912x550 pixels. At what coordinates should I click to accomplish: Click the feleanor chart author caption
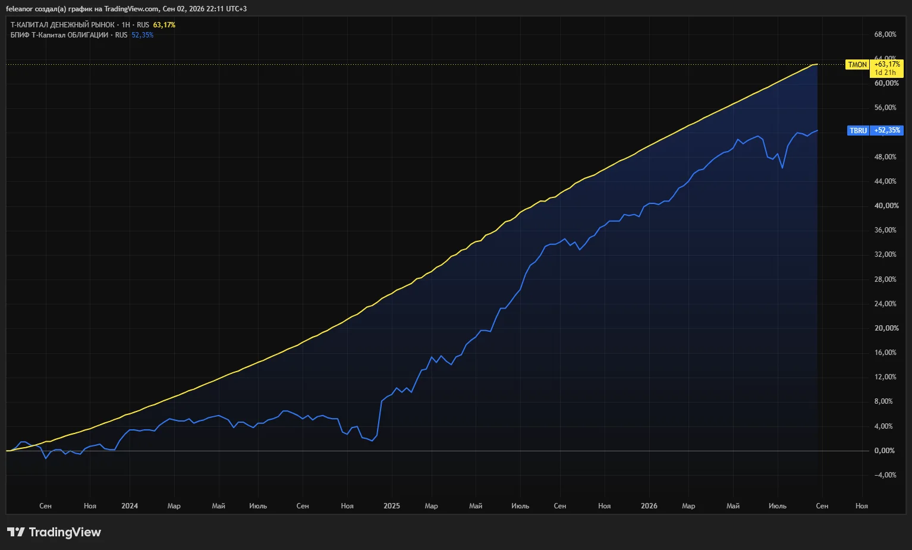point(126,9)
